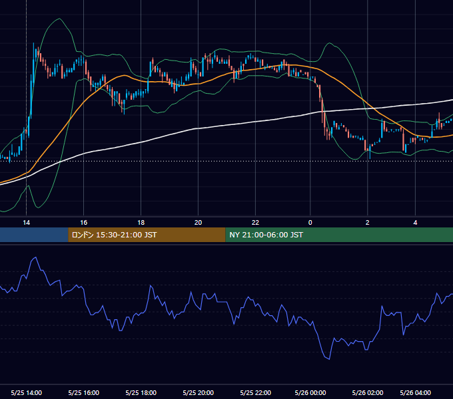Click the 4 hour axis label

(415, 223)
